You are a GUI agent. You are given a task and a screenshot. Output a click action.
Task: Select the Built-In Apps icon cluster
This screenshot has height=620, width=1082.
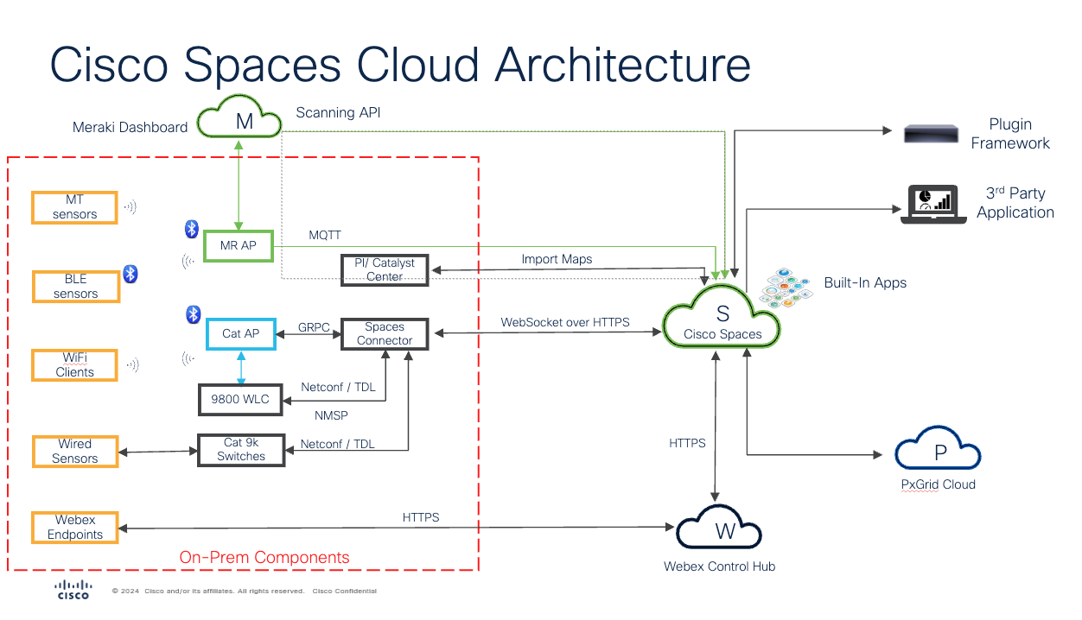coord(786,288)
